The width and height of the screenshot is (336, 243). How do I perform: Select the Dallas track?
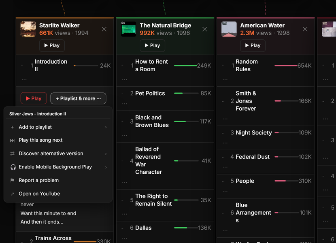pyautogui.click(x=143, y=228)
